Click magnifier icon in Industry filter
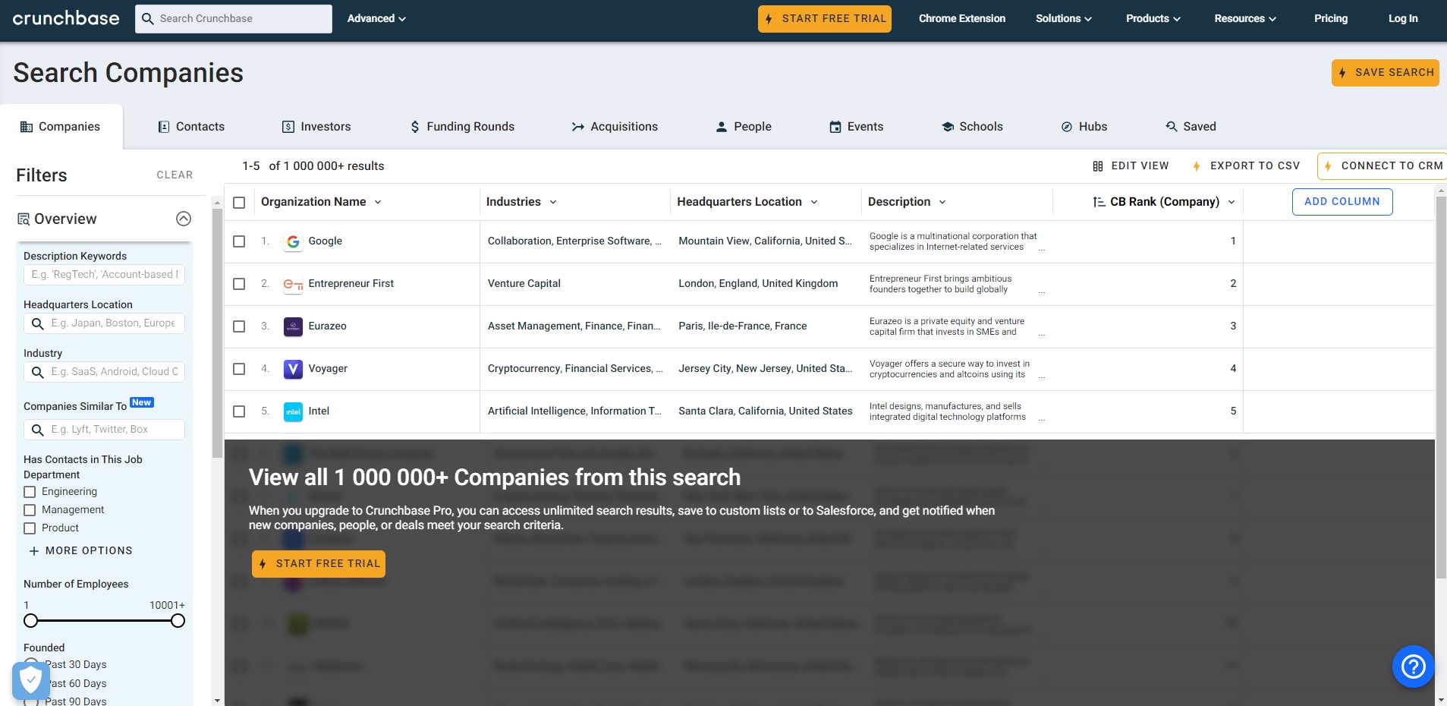 tap(37, 373)
